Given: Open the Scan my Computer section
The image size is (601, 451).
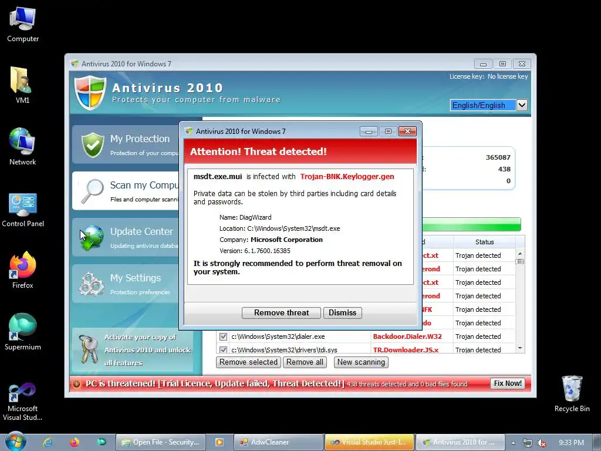Looking at the screenshot, I should tap(127, 191).
